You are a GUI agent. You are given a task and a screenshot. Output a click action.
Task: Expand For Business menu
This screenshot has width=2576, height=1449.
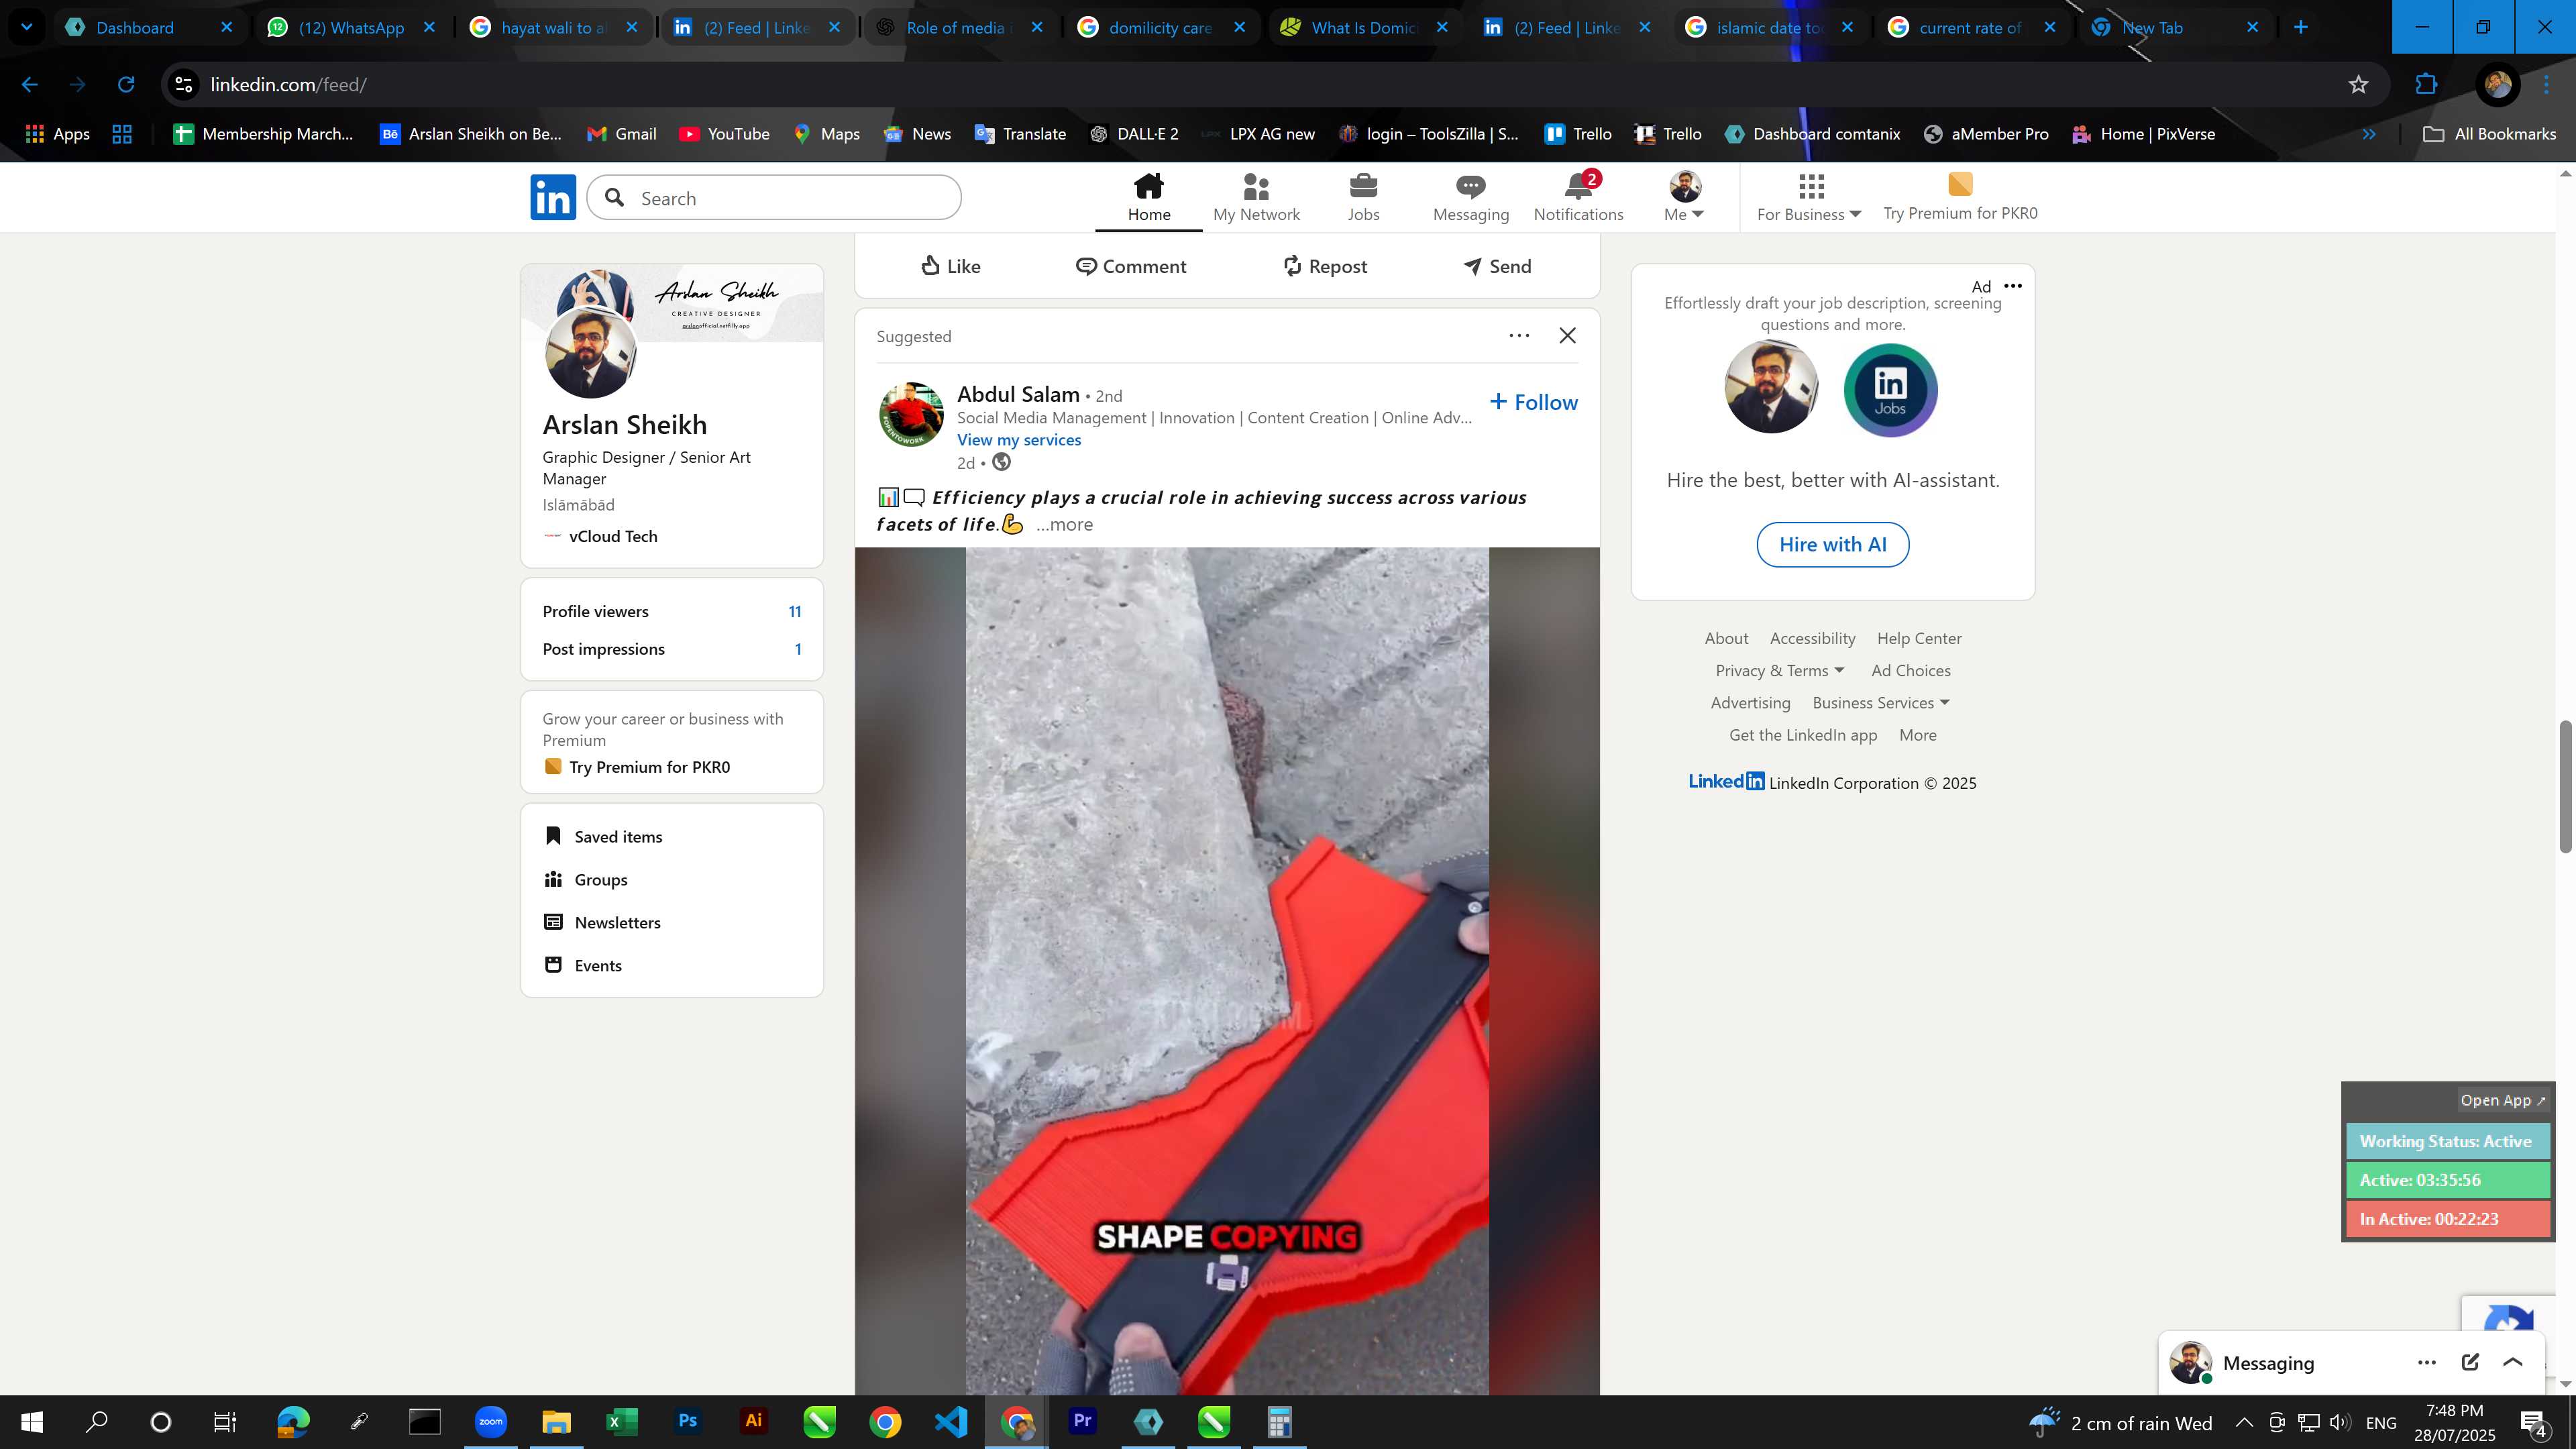tap(1809, 197)
